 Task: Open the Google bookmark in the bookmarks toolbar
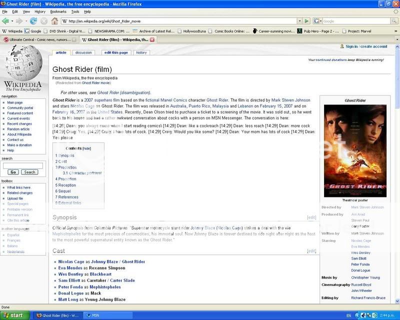click(32, 31)
